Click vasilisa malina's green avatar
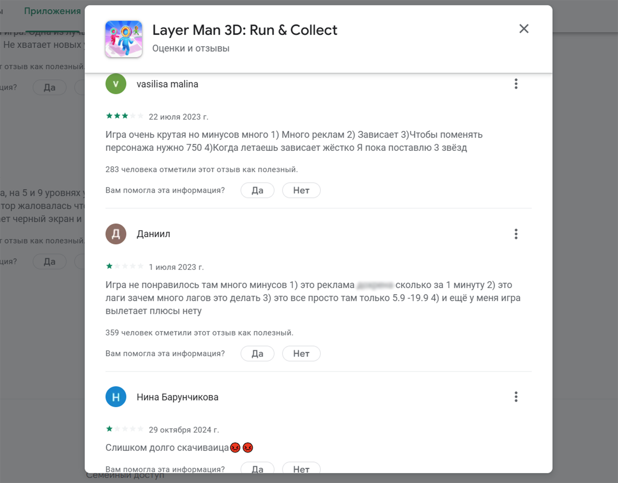 click(x=116, y=84)
